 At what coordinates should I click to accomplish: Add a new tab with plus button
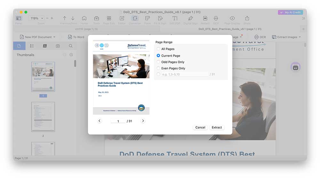pos(303,29)
